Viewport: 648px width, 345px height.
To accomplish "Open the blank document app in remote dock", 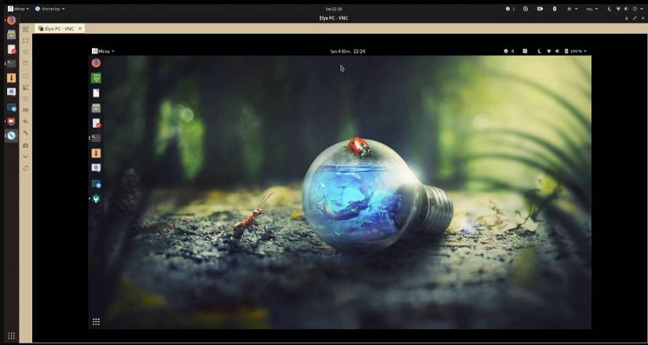I will coord(96,93).
